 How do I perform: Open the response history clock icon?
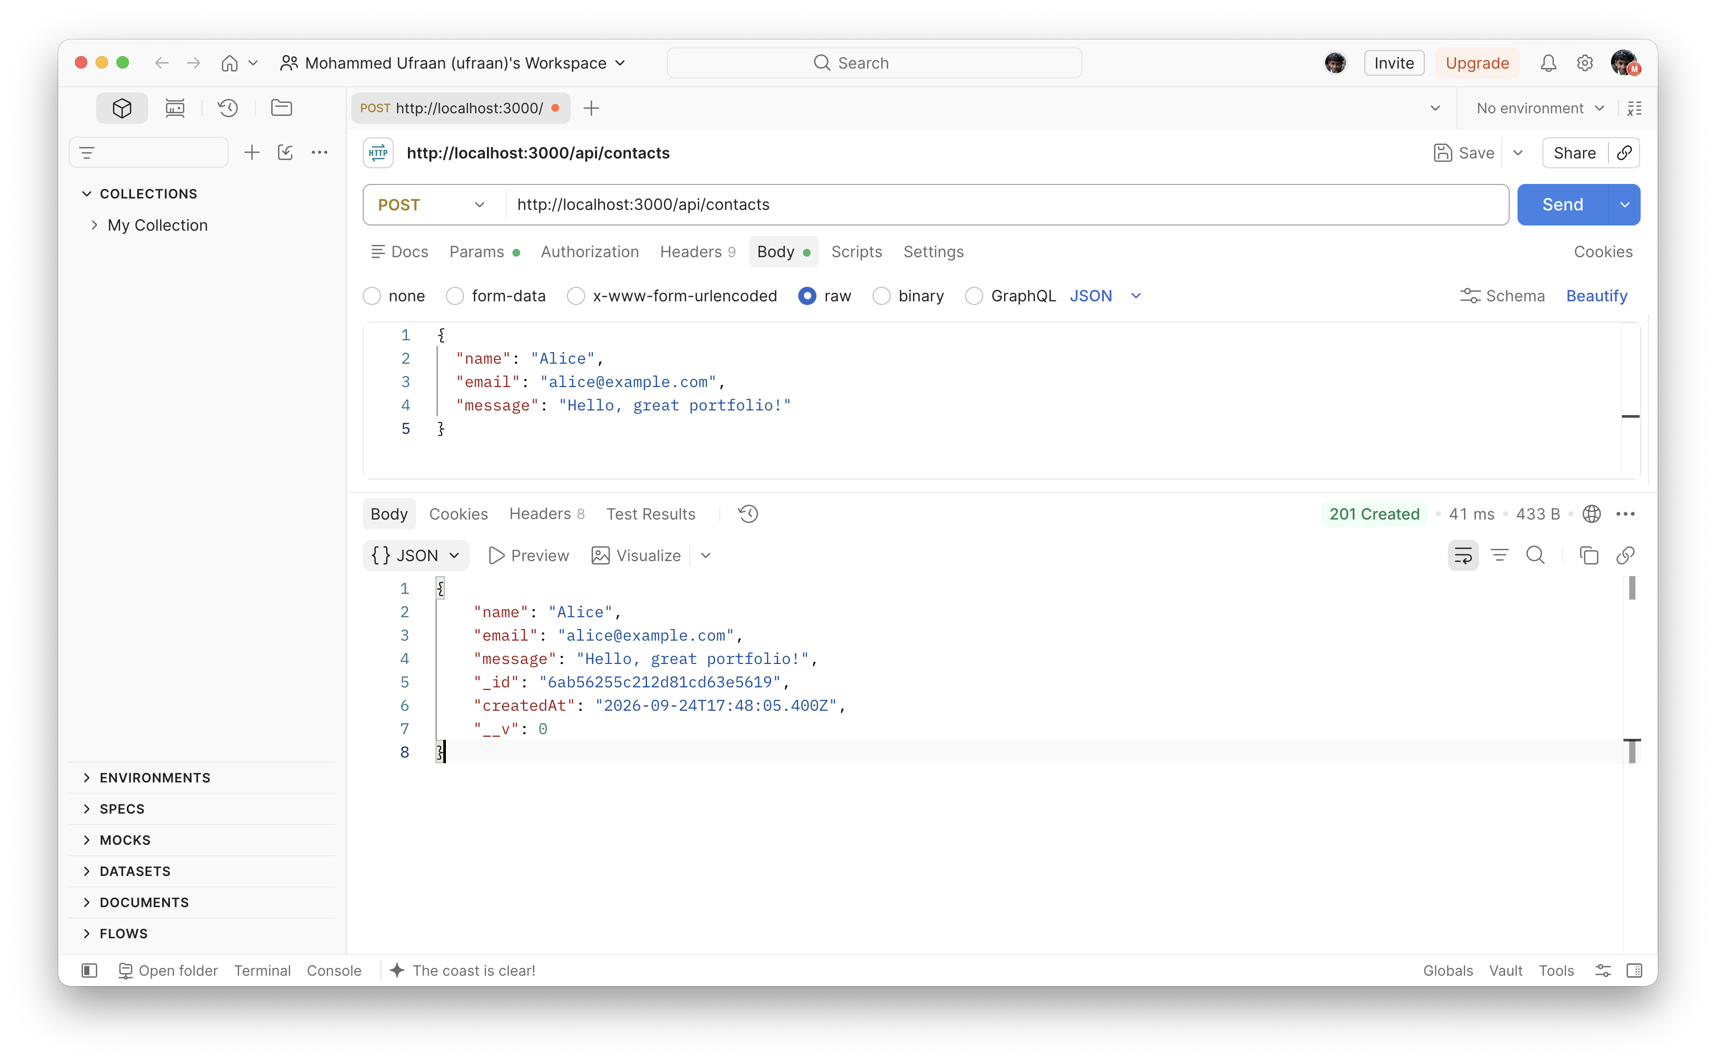748,514
